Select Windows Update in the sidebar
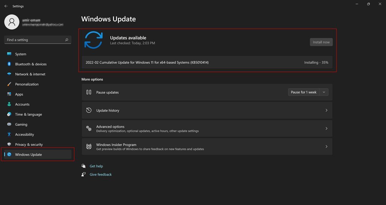 click(38, 155)
